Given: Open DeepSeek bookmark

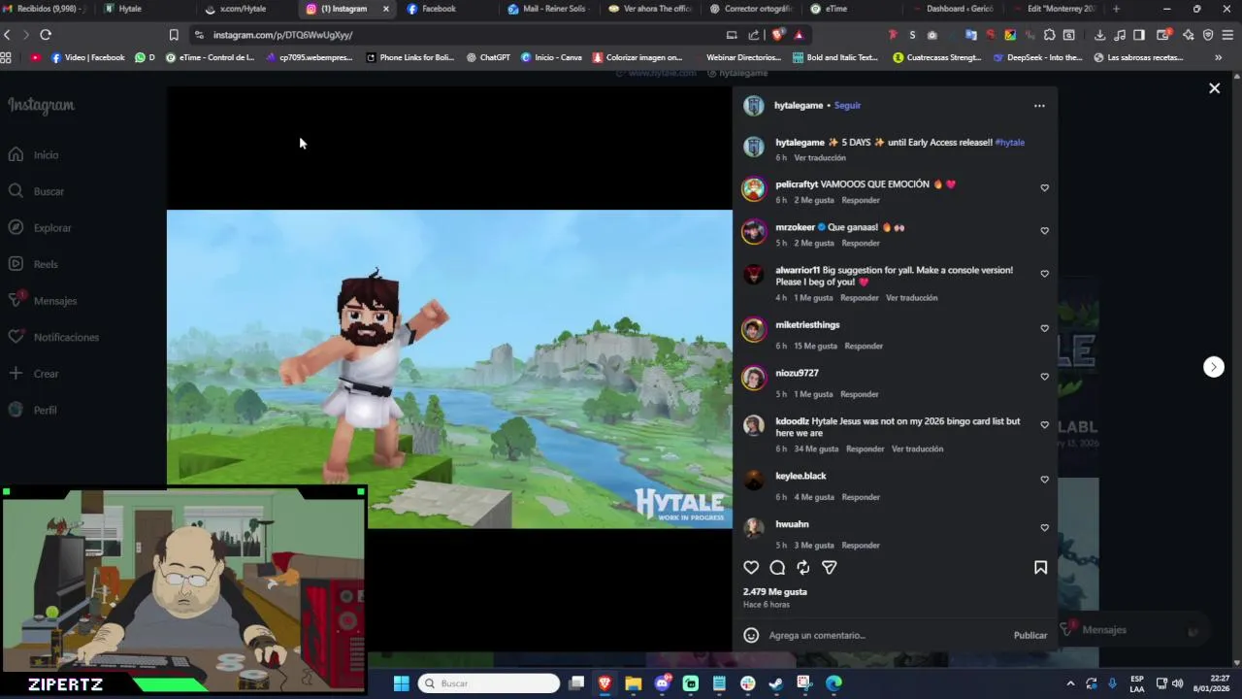Looking at the screenshot, I should (1036, 57).
